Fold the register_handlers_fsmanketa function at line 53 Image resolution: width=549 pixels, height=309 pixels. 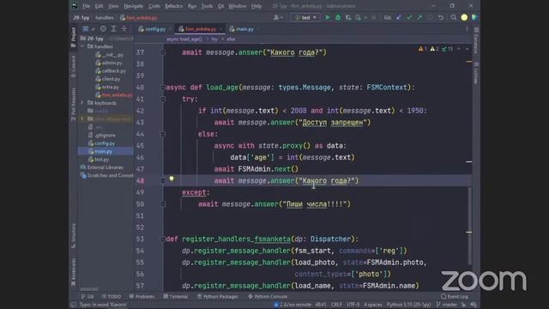coord(163,239)
